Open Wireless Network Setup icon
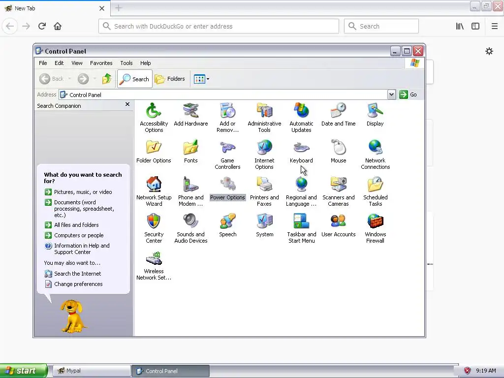This screenshot has height=378, width=504. (x=154, y=265)
